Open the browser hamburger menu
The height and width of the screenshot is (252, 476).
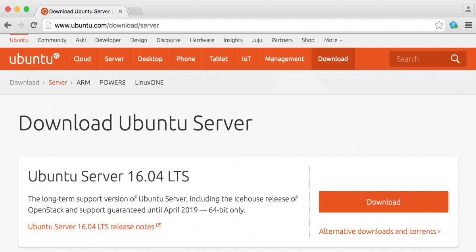pos(468,25)
